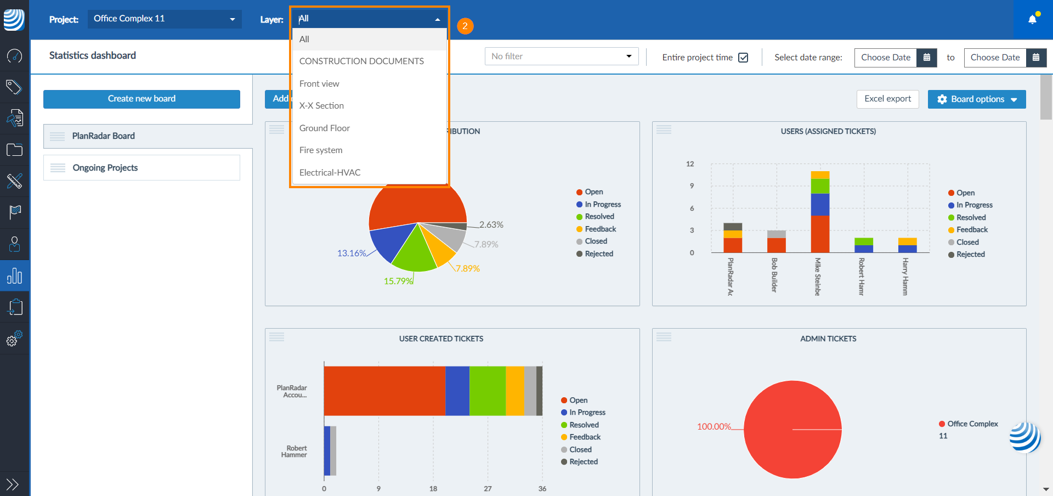1053x496 pixels.
Task: Open the ruler and pencil plans icon
Action: point(14,181)
